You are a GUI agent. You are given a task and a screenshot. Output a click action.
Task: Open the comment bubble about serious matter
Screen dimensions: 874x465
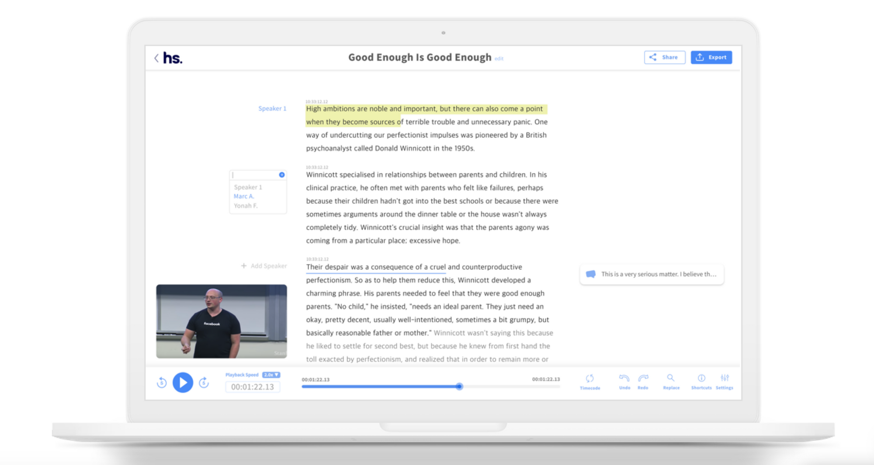[652, 274]
